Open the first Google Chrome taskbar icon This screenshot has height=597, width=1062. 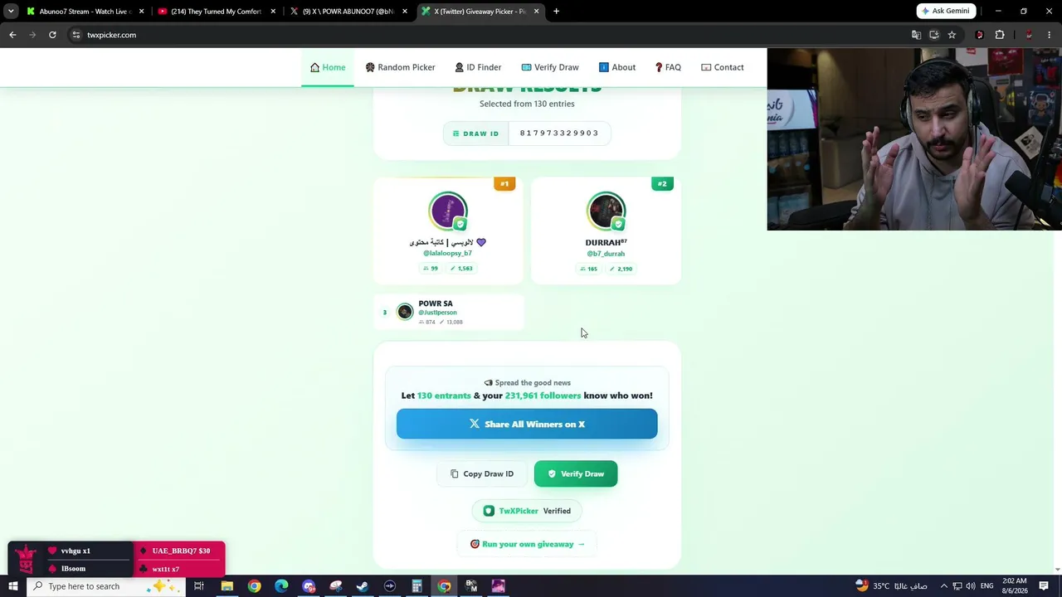pyautogui.click(x=254, y=586)
